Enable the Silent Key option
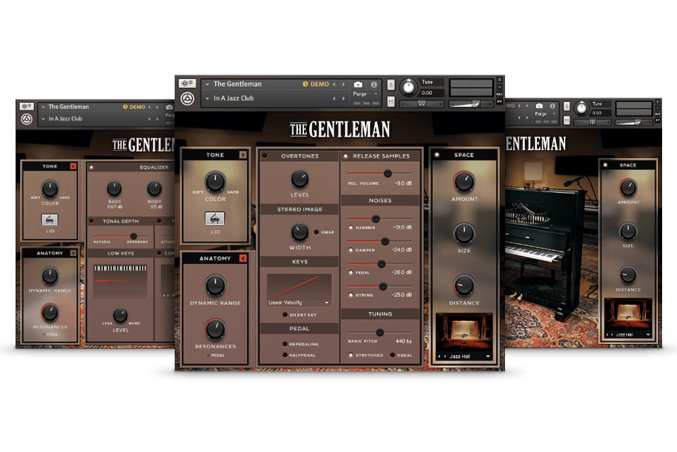677x452 pixels. tap(285, 315)
